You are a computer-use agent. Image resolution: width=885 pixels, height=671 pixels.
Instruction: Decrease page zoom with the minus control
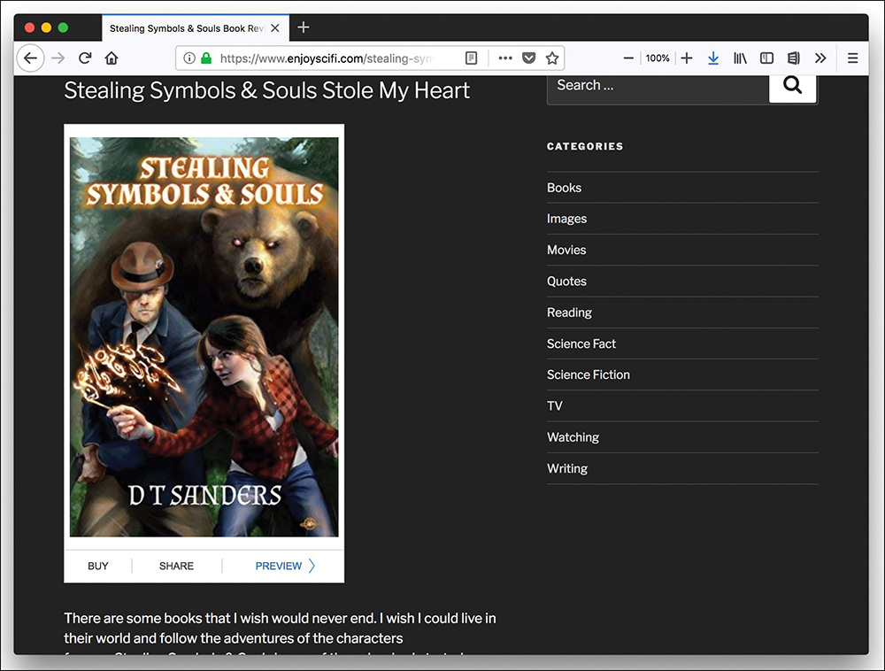pos(628,57)
